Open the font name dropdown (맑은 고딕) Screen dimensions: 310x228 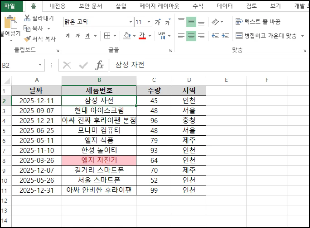click(x=131, y=22)
